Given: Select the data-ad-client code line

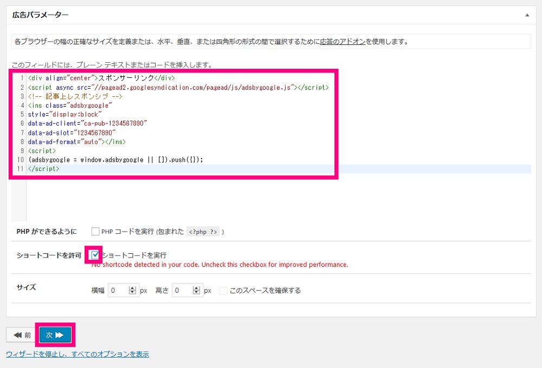Looking at the screenshot, I should point(87,123).
